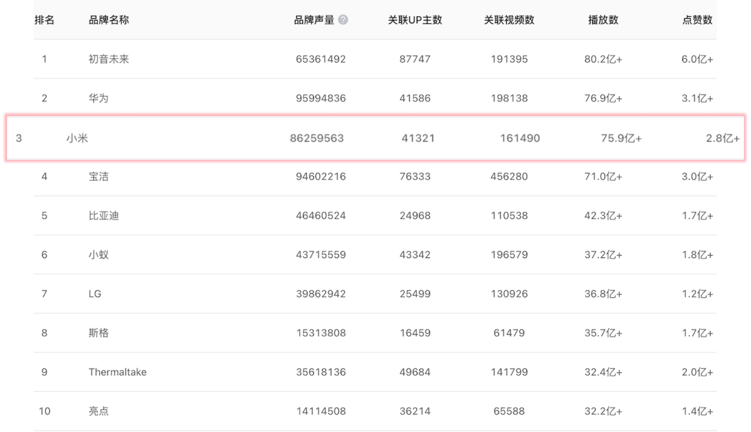Click UP count 41321 for 小米
Screen dimensions: 751x432
[418, 138]
